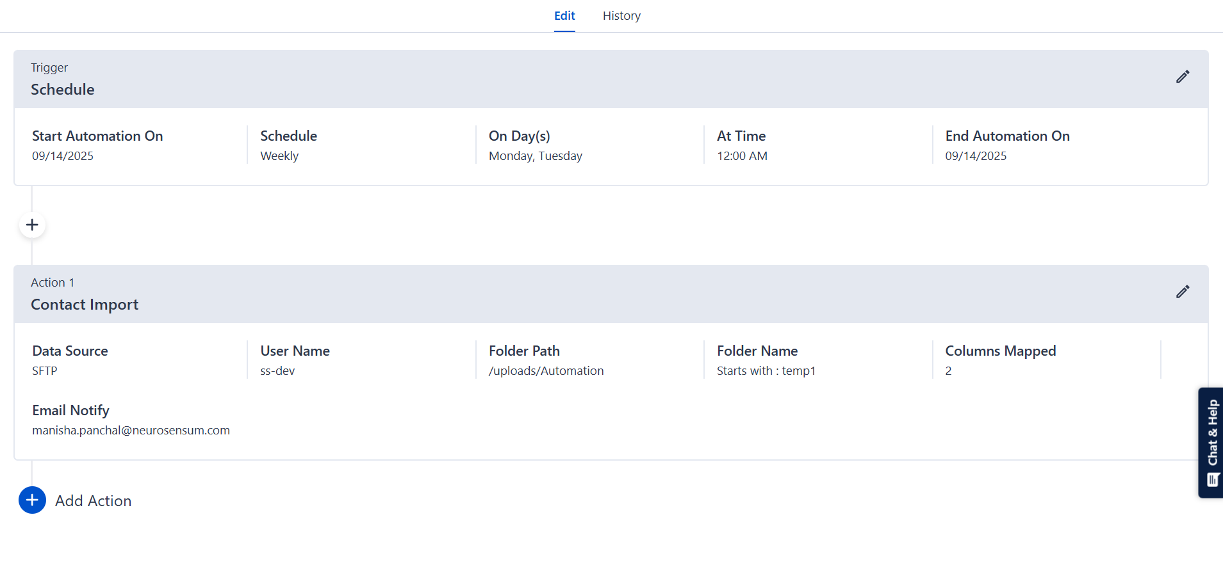
Task: Click the email notify address
Action: tap(131, 431)
